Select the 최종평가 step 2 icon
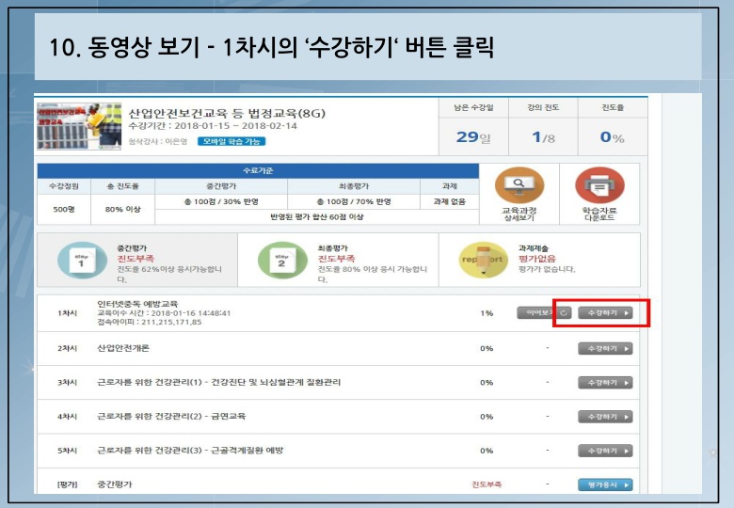Viewport: 734px width, 508px height. [279, 262]
